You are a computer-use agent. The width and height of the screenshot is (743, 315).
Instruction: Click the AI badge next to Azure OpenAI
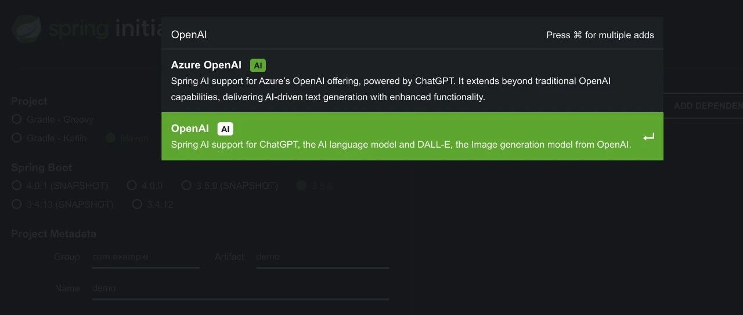(258, 65)
